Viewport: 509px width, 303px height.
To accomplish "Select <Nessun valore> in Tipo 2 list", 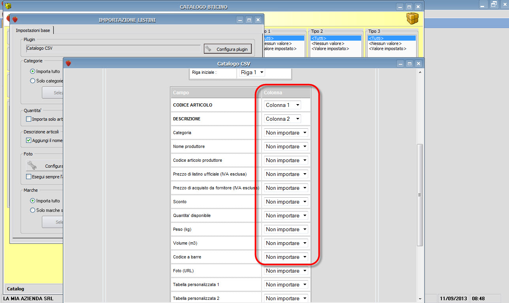I will pos(336,43).
